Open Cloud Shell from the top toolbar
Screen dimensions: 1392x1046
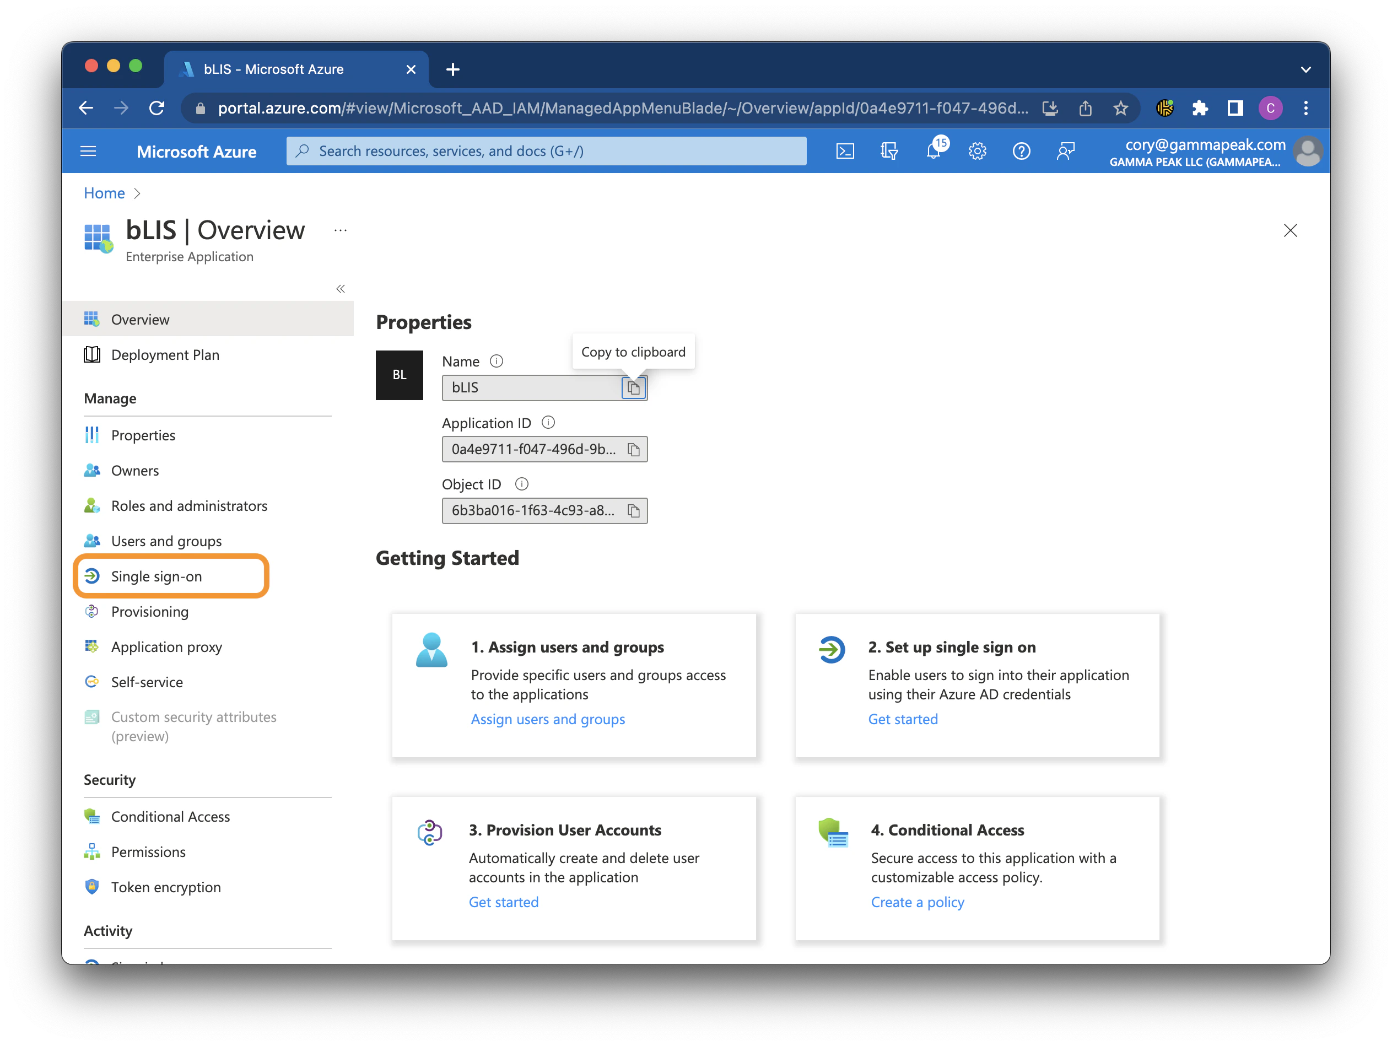[x=845, y=150]
